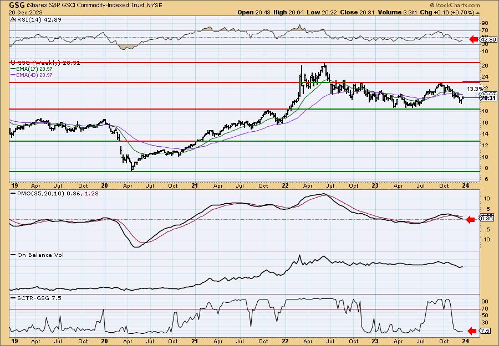Image resolution: width=499 pixels, height=346 pixels.
Task: Click the year 20 label under the SCTR panel
Action: coord(104,342)
